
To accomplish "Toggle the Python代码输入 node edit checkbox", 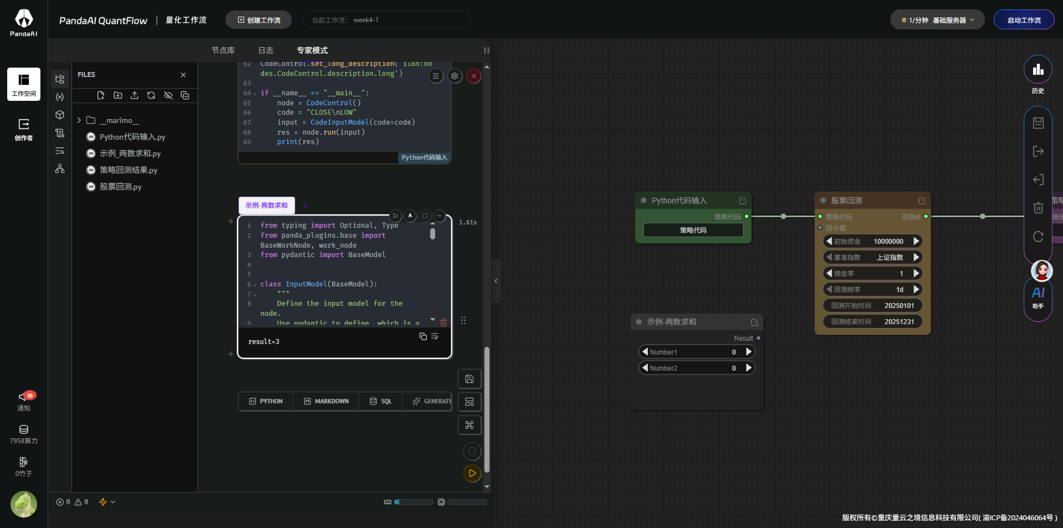I will [x=742, y=201].
